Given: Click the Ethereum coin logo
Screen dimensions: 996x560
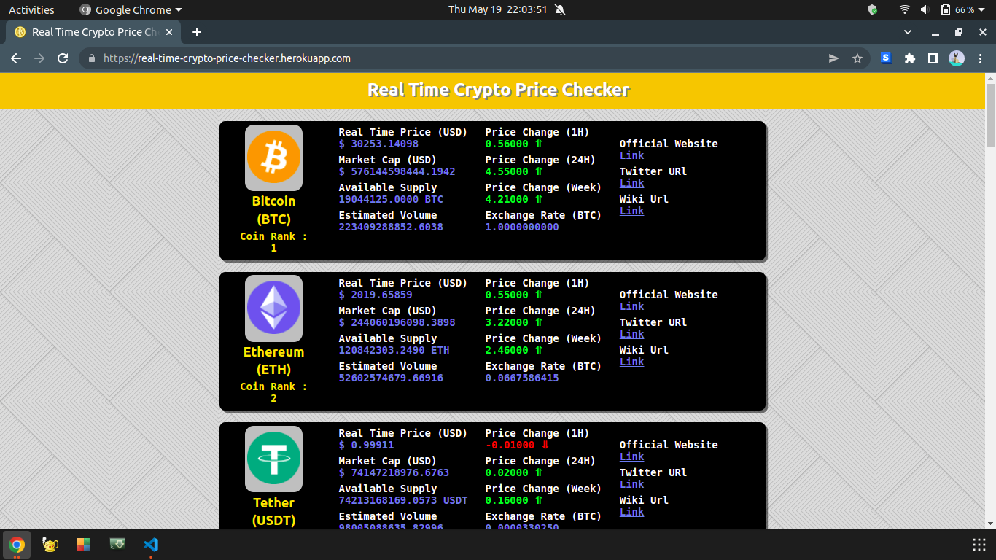Looking at the screenshot, I should [273, 308].
